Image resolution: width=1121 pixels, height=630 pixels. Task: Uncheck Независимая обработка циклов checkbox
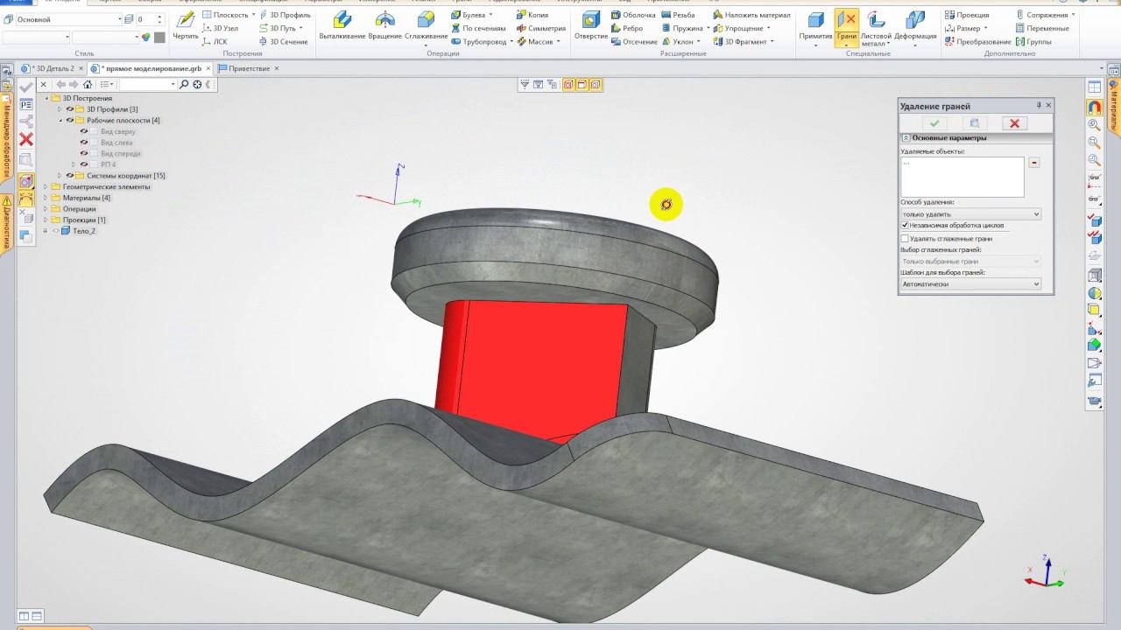[905, 226]
